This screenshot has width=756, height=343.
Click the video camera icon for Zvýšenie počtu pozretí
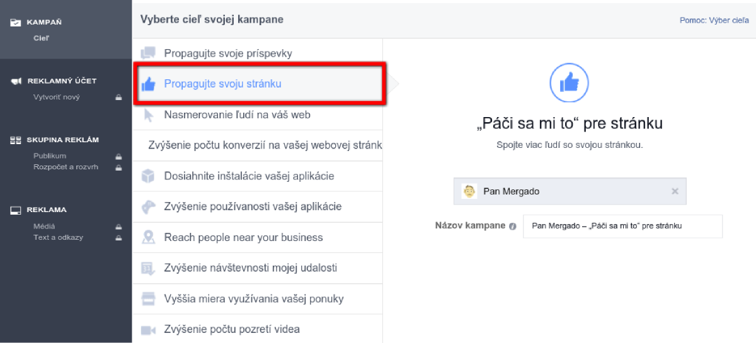(148, 329)
